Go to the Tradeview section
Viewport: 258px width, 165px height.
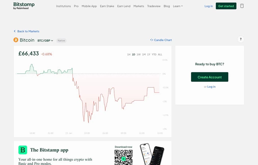coord(154,6)
